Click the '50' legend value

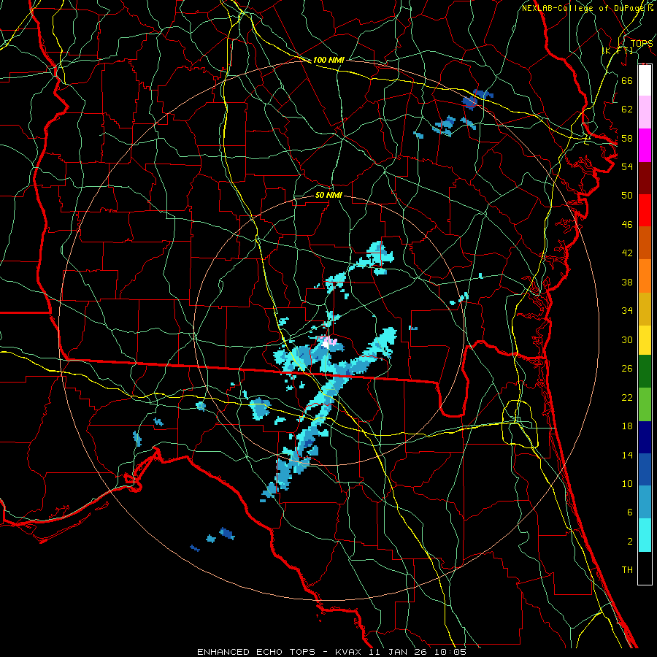[x=627, y=196]
